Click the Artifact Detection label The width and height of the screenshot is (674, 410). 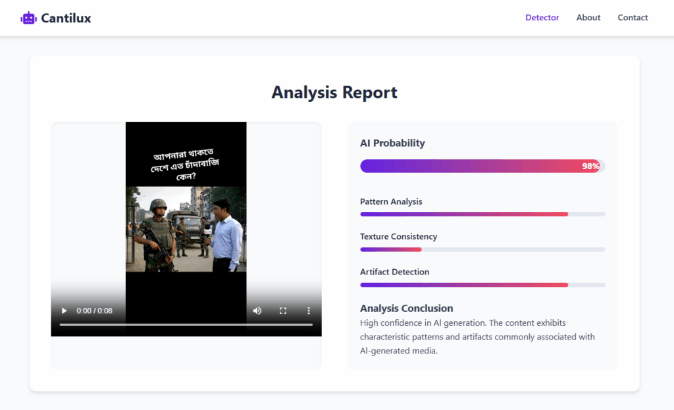[x=395, y=272]
